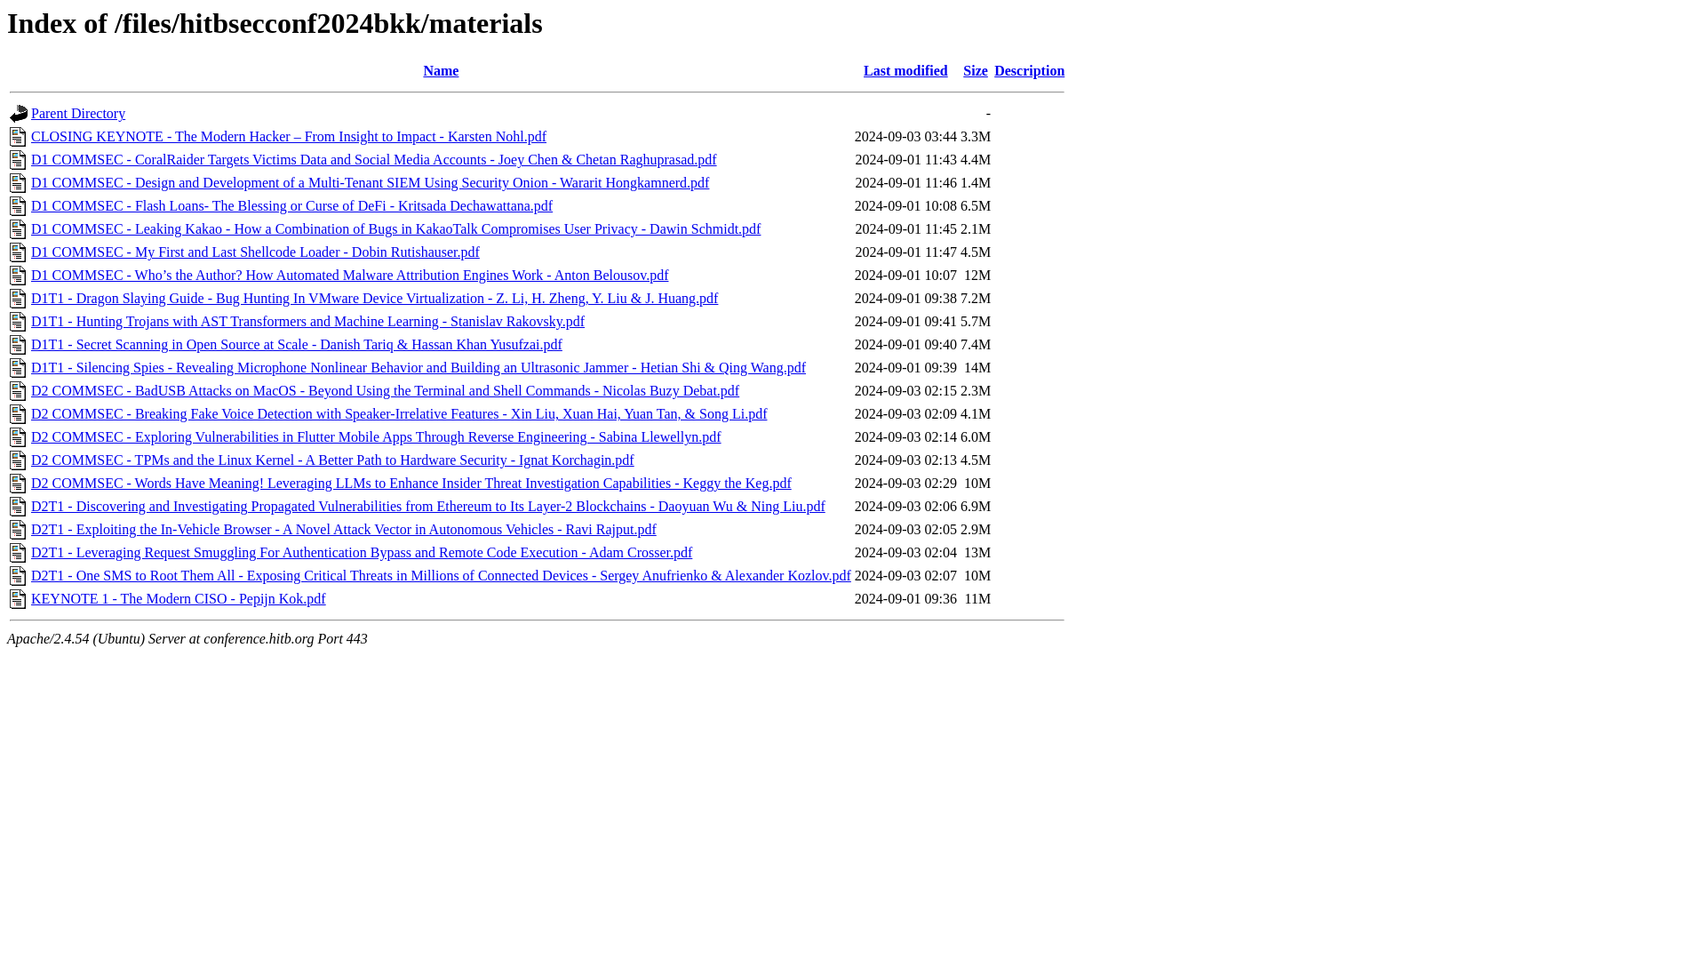Open D1T1 Silencing Spies microphone PDF icon
This screenshot has width=1706, height=960.
point(18,367)
